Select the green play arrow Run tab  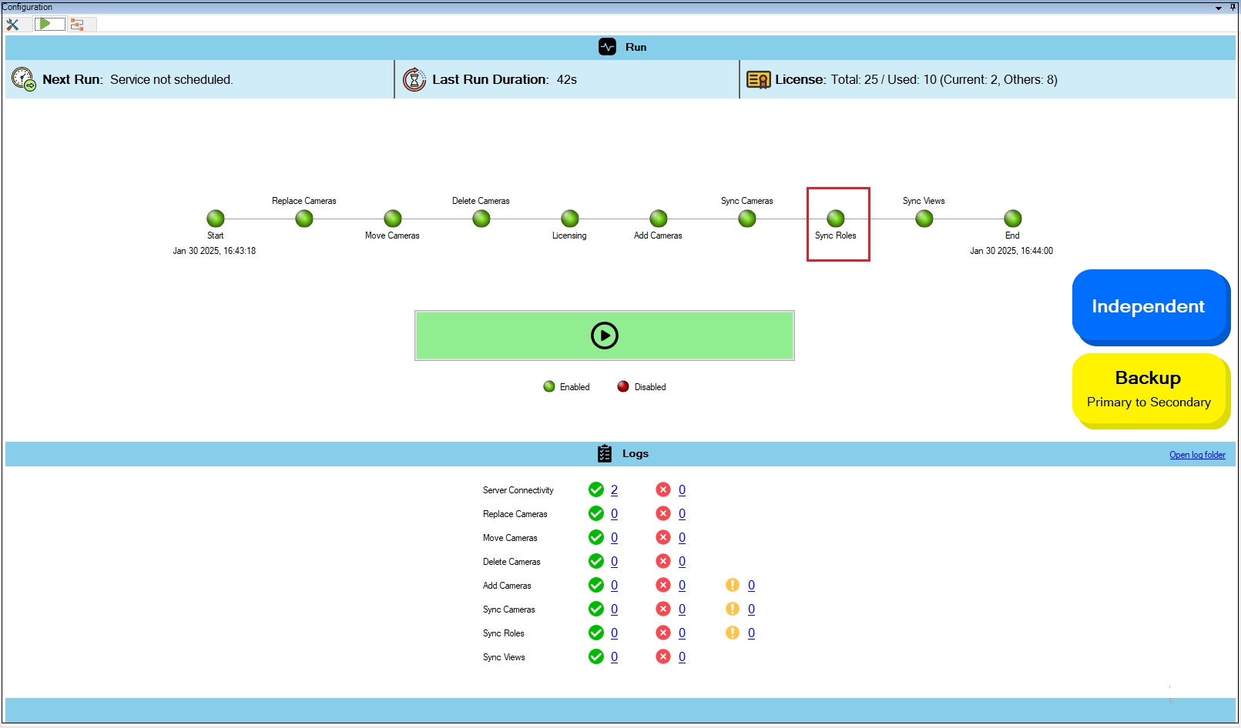tap(45, 24)
